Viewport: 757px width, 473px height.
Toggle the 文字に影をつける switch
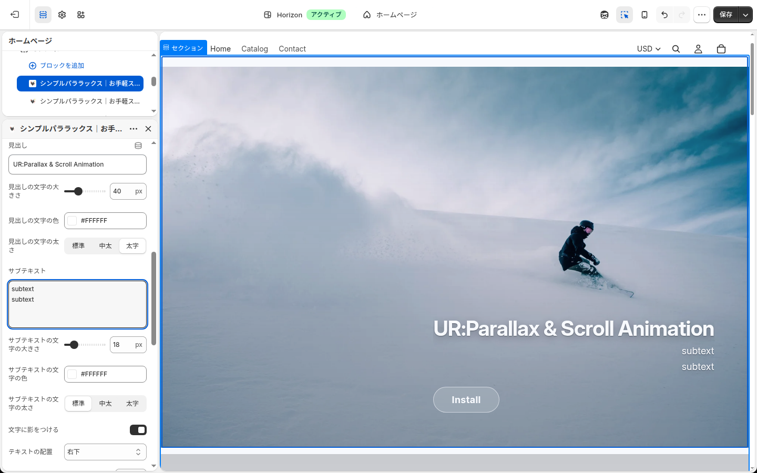[x=138, y=430]
